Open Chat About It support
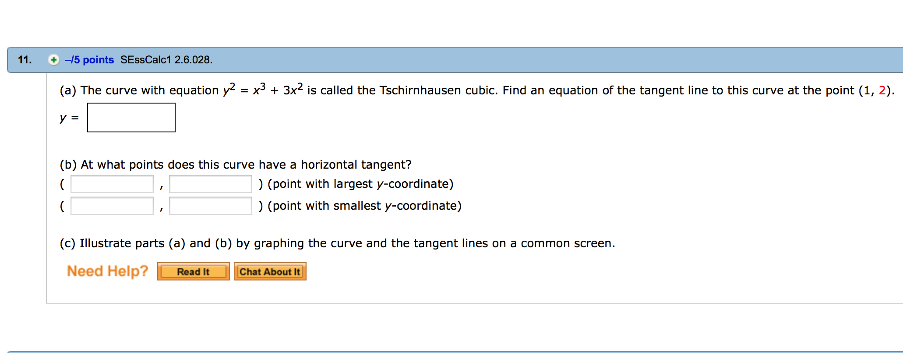Viewport: 903px width, 353px height. [270, 271]
